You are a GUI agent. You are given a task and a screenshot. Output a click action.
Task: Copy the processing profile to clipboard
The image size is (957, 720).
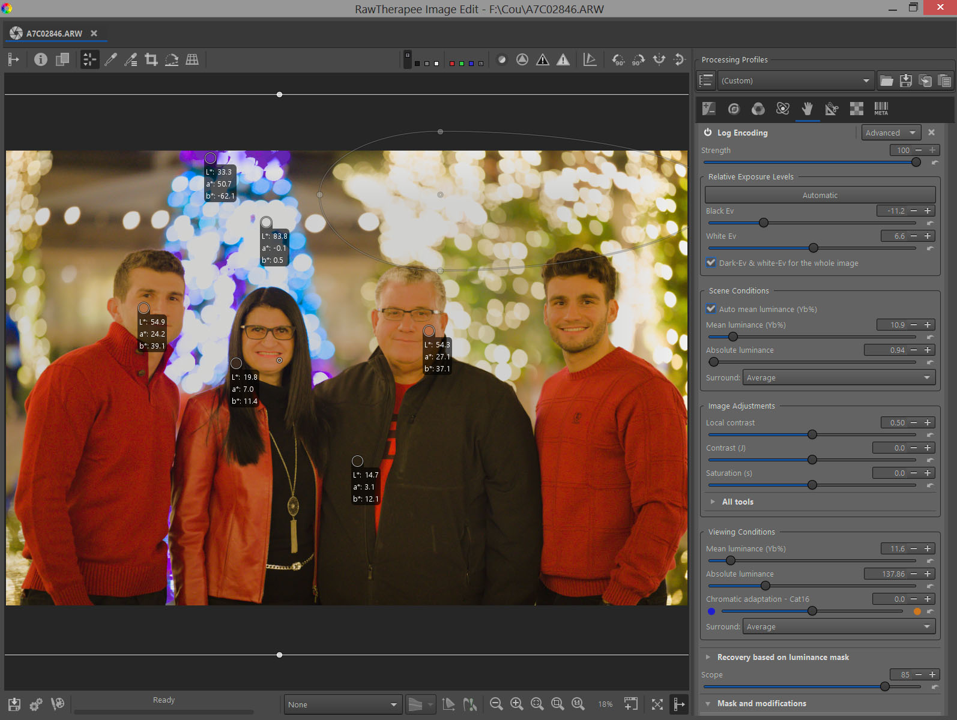(x=925, y=80)
